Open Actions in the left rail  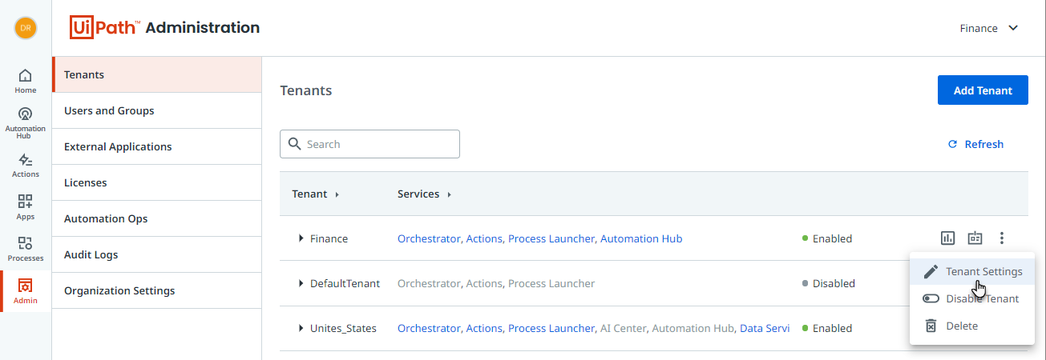point(26,166)
